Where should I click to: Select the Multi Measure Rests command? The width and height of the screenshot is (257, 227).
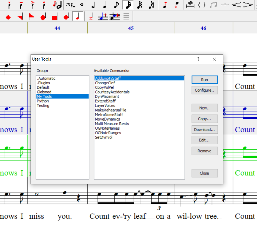139,124
